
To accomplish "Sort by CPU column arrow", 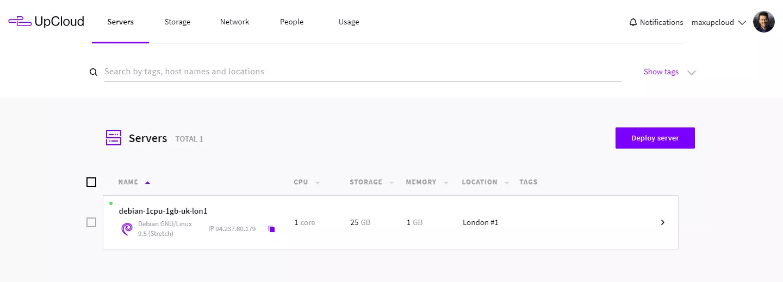I will (318, 183).
